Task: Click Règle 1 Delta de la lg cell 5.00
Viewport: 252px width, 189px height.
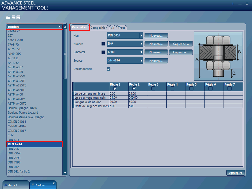Action: click(x=119, y=106)
